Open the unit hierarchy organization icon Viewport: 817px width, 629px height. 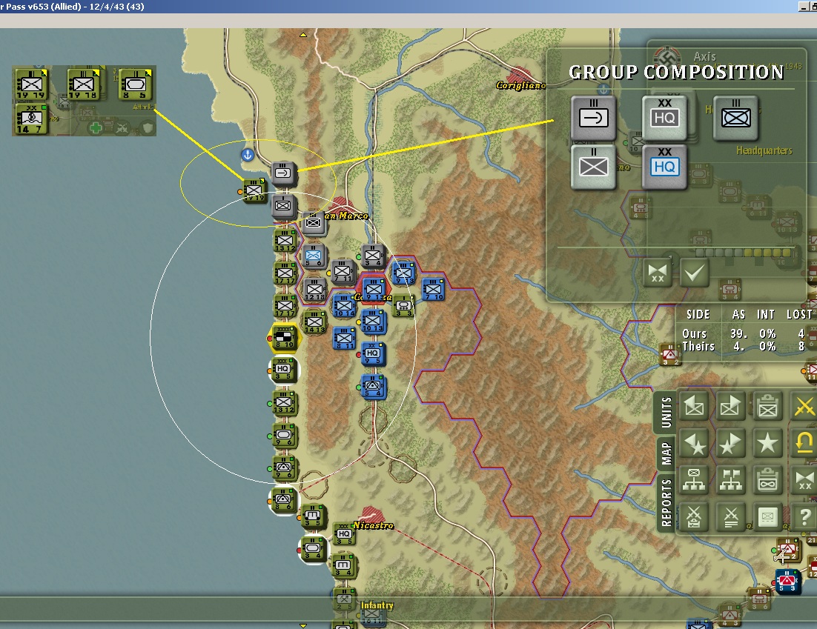pyautogui.click(x=694, y=480)
